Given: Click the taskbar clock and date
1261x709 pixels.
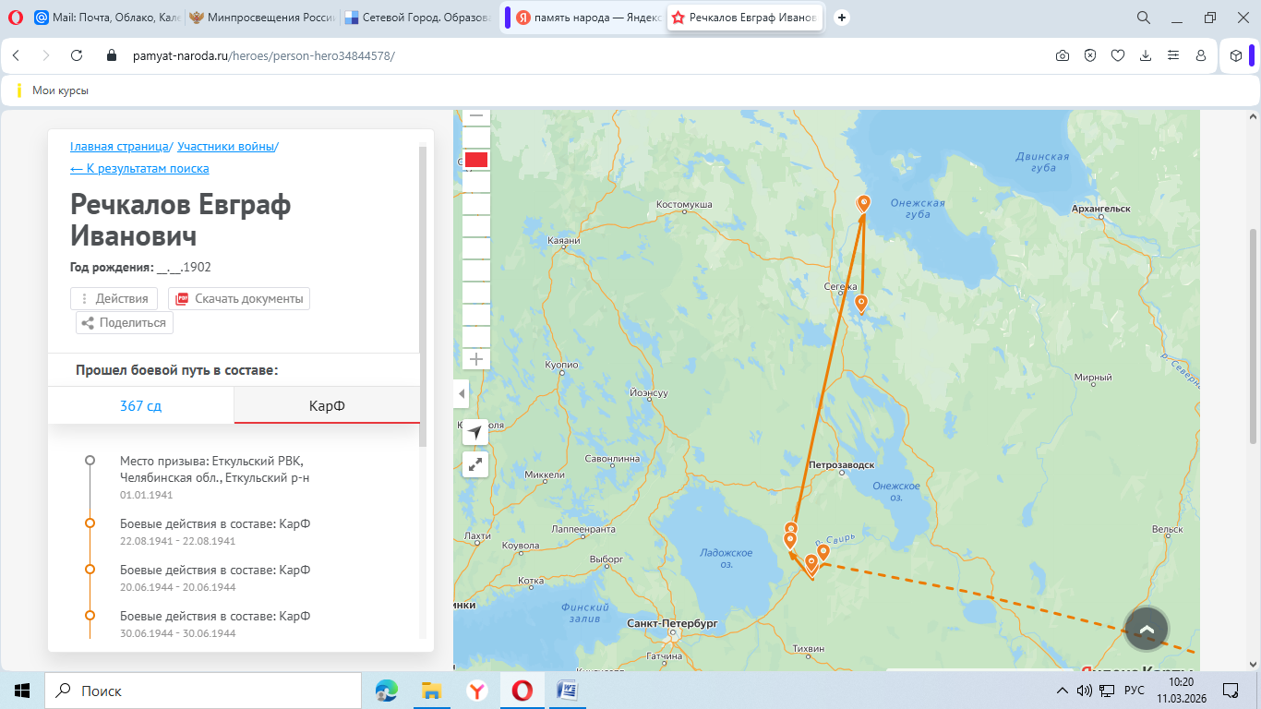Looking at the screenshot, I should point(1181,691).
